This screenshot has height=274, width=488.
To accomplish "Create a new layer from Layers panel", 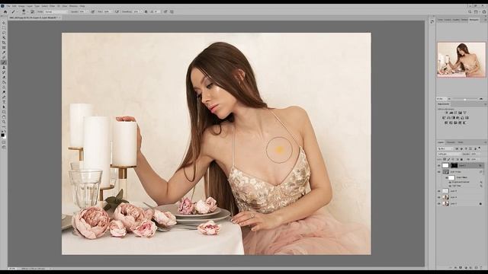I will point(476,267).
